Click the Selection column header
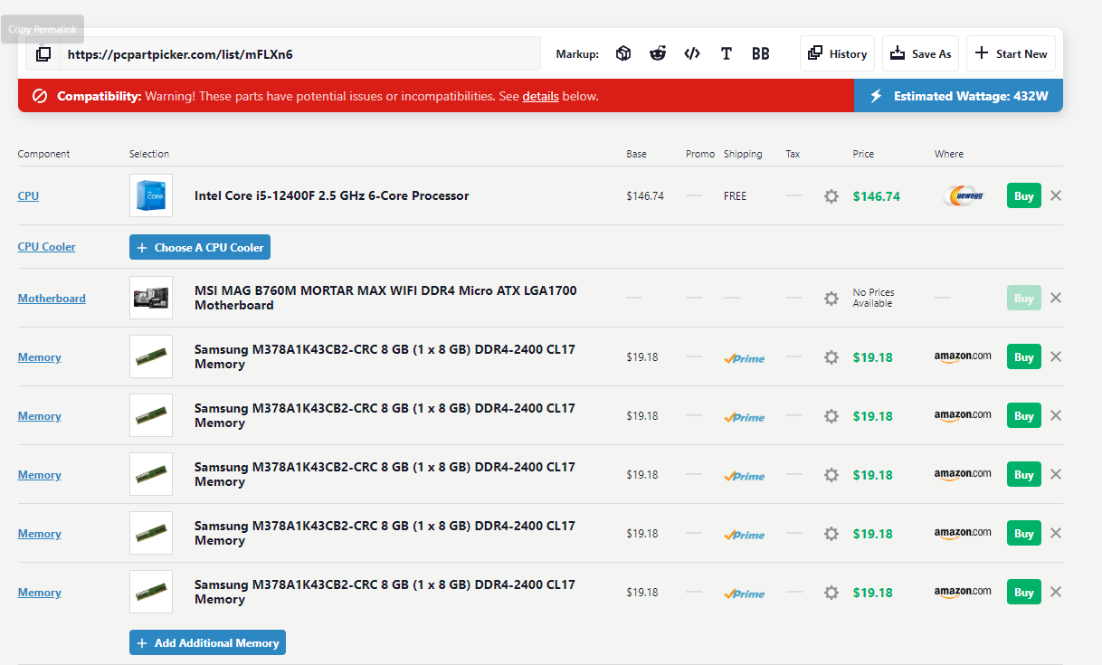This screenshot has width=1102, height=665. click(149, 154)
